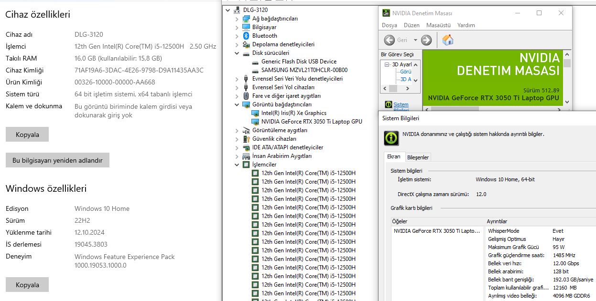
Task: Click the Bilgisayar computer icon in tree
Action: tap(246, 27)
